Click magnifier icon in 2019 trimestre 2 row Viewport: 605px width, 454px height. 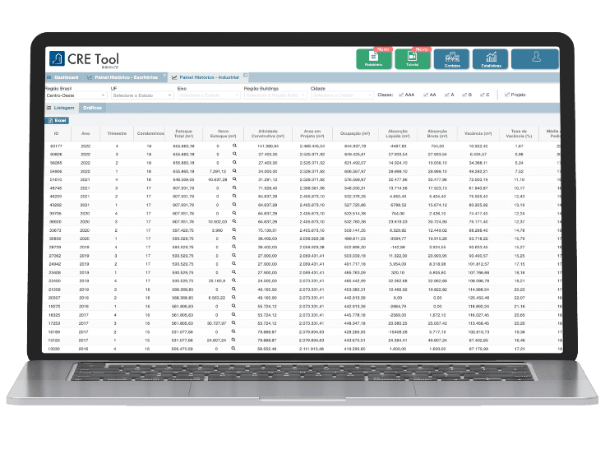pos(233,264)
